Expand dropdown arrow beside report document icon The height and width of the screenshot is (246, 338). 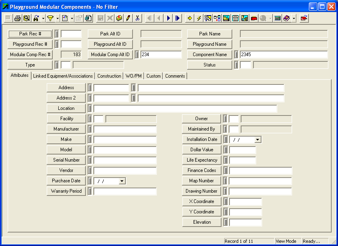click(72, 18)
